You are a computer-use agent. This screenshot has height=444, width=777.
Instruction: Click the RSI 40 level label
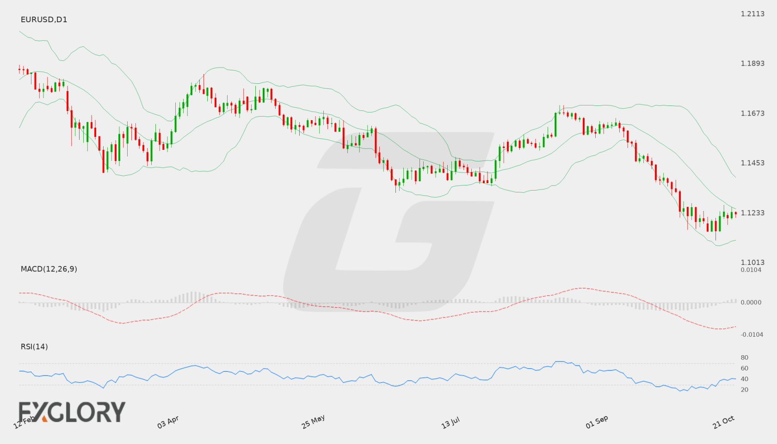pyautogui.click(x=745, y=379)
